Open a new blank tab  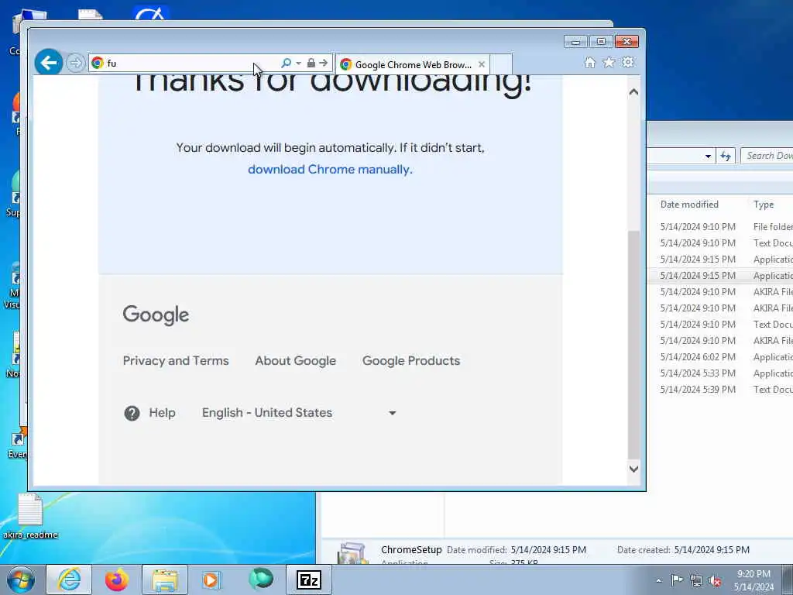501,64
